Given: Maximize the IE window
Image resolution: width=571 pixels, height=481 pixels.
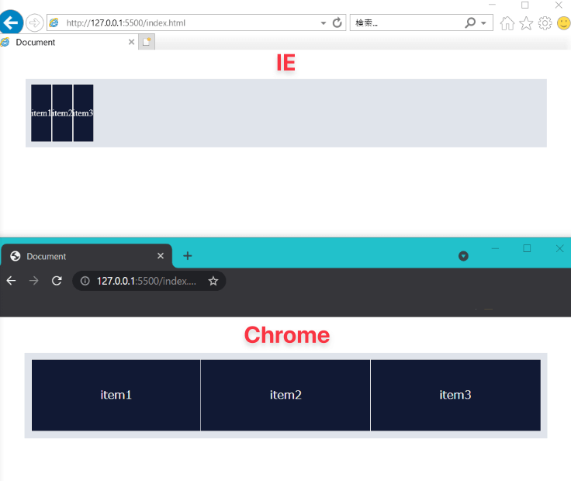Looking at the screenshot, I should click(524, 5).
